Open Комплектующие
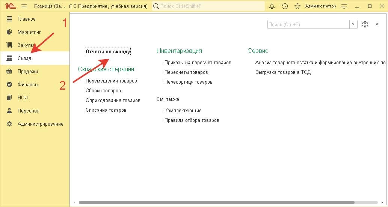This screenshot has height=207, width=388. (183, 110)
